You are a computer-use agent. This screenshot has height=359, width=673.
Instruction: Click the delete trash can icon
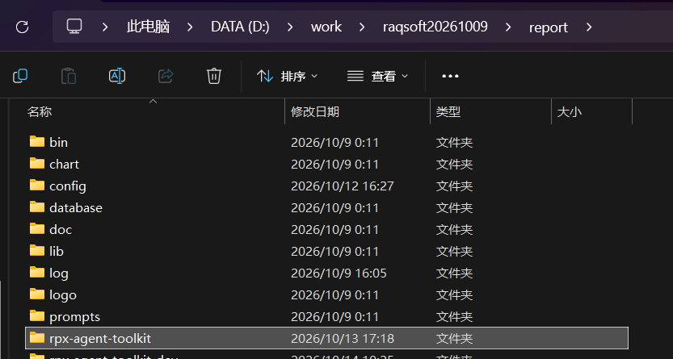[214, 76]
